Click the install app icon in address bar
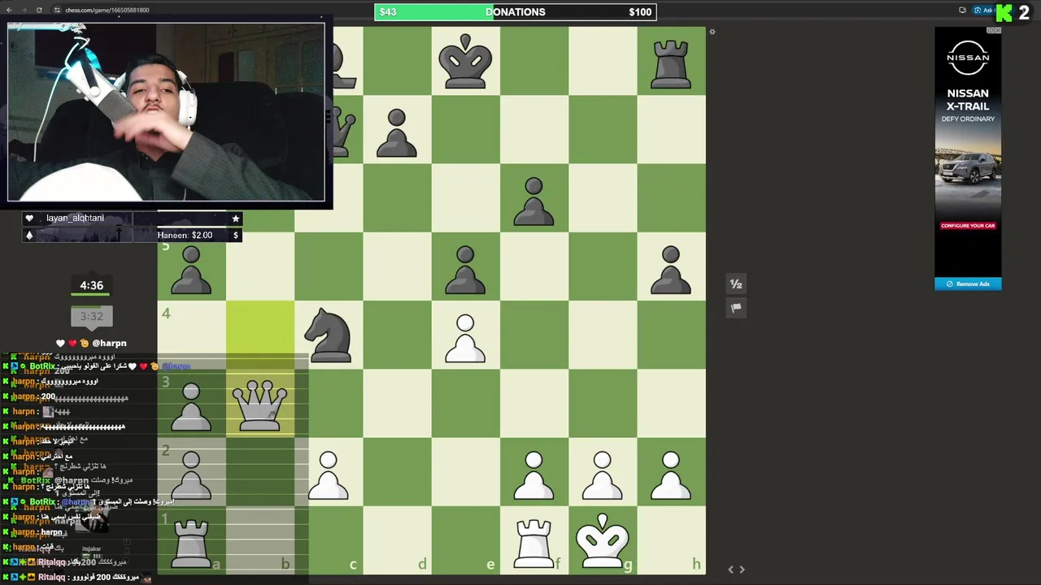This screenshot has width=1041, height=585. (x=962, y=11)
